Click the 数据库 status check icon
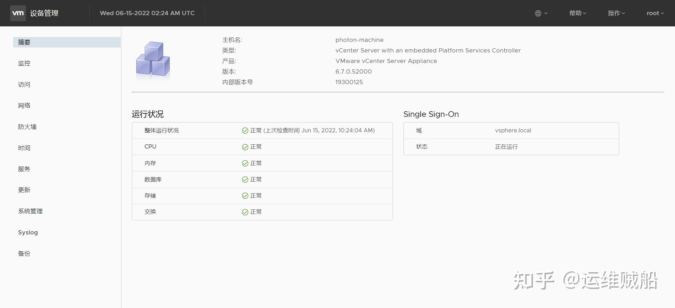Screen dimensions: 675x308 245,180
